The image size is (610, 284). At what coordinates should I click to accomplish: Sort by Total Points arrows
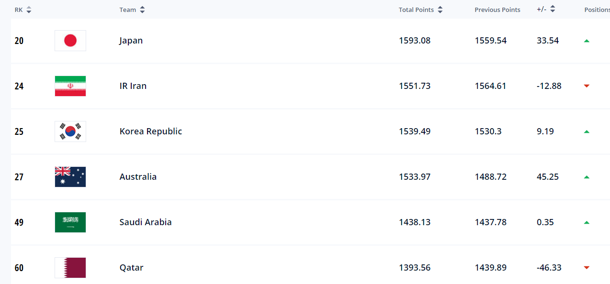440,10
